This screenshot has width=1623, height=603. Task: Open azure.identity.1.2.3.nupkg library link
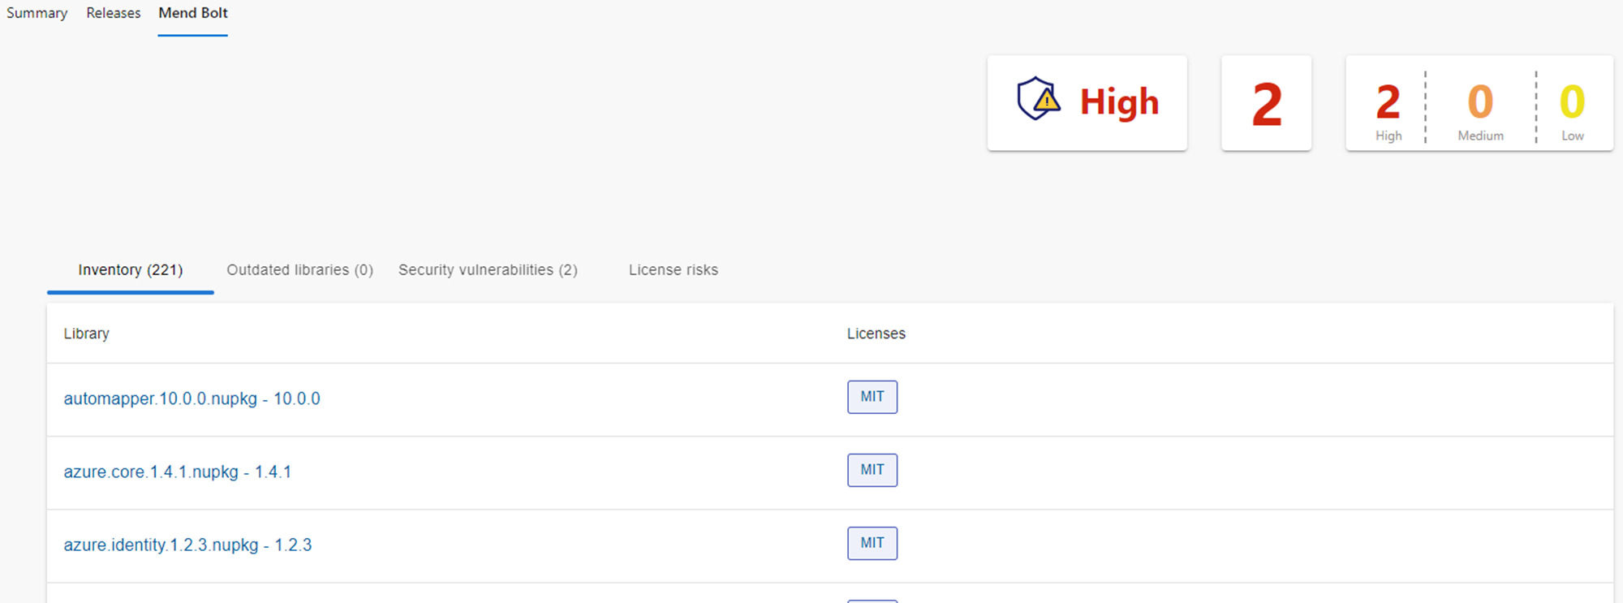(x=187, y=545)
